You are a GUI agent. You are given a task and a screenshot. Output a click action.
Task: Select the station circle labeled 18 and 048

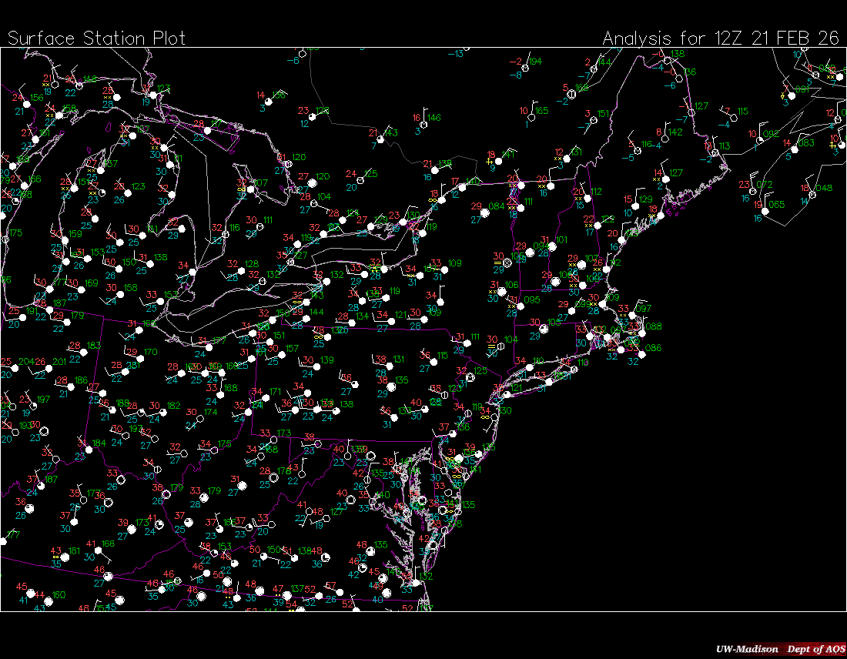813,192
